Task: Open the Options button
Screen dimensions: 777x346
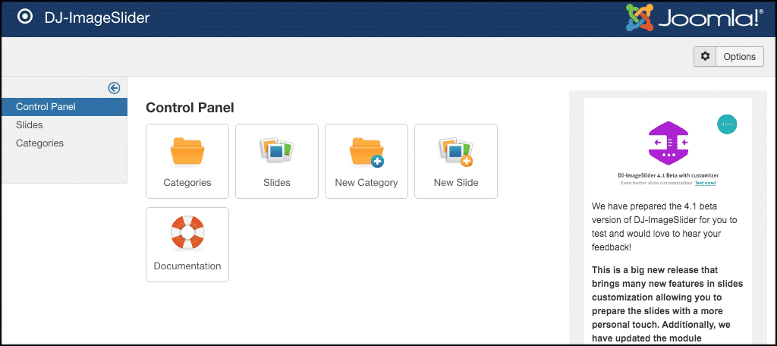Action: (739, 56)
